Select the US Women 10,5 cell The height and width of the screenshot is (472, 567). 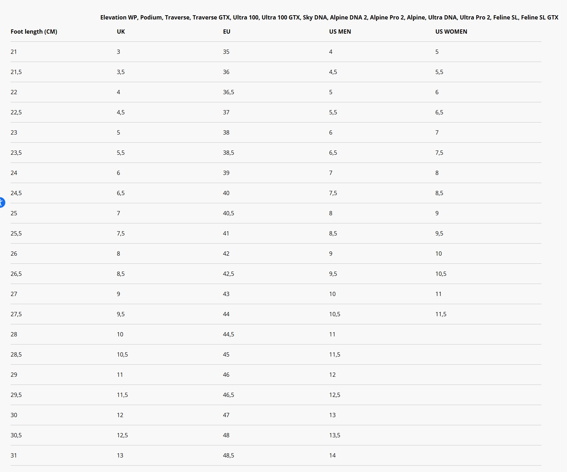[x=441, y=274]
